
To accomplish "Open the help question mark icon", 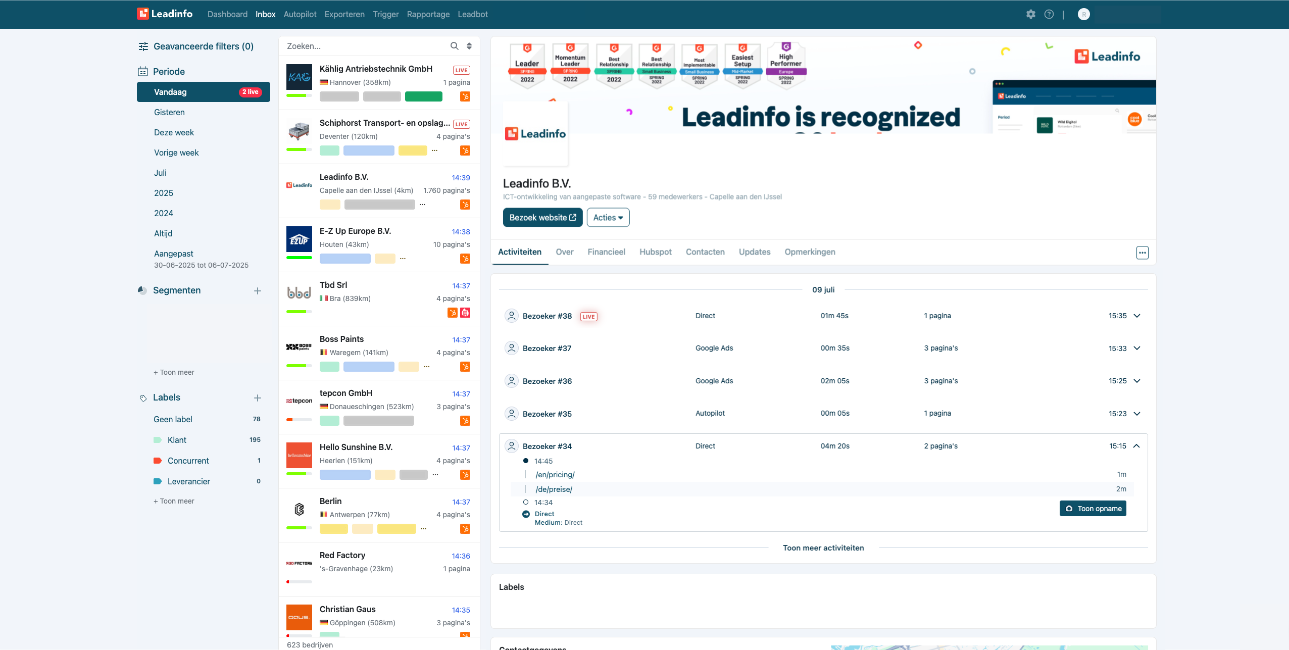I will coord(1049,14).
